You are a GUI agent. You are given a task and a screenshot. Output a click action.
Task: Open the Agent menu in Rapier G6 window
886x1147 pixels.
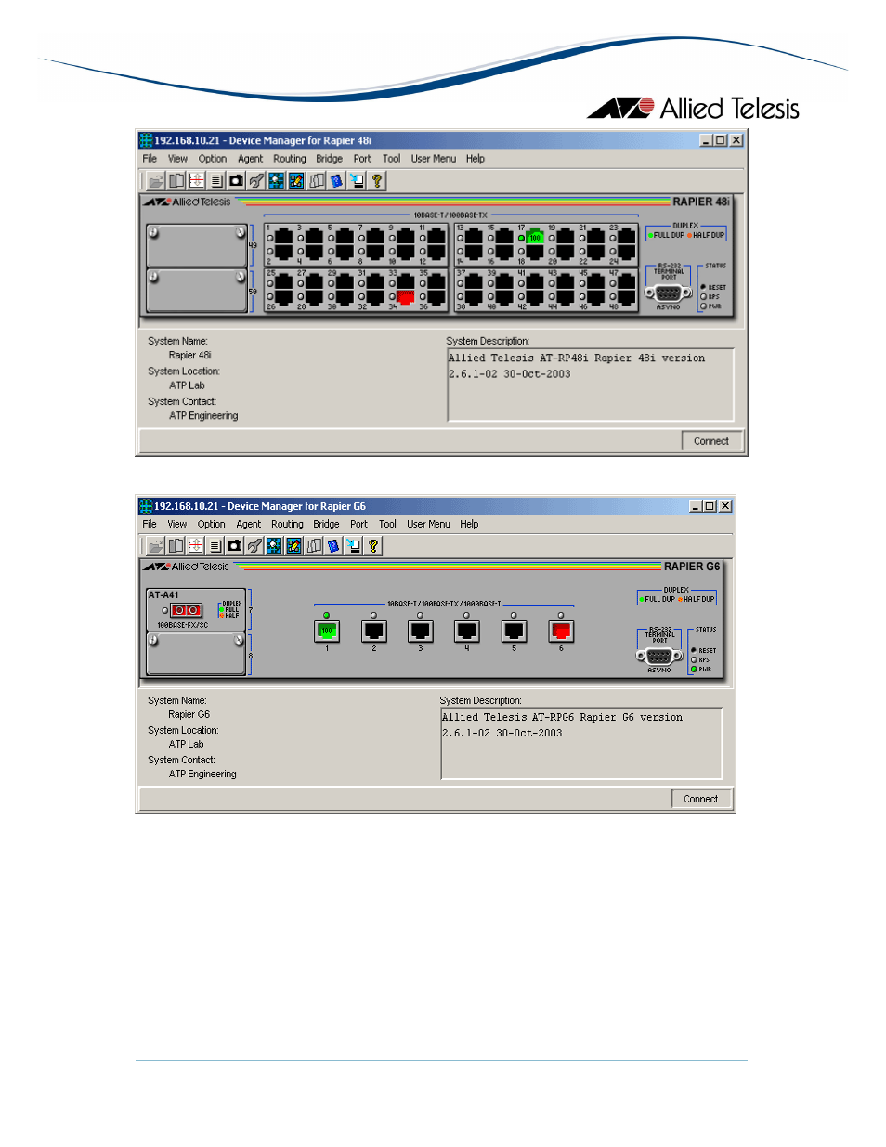pyautogui.click(x=249, y=525)
